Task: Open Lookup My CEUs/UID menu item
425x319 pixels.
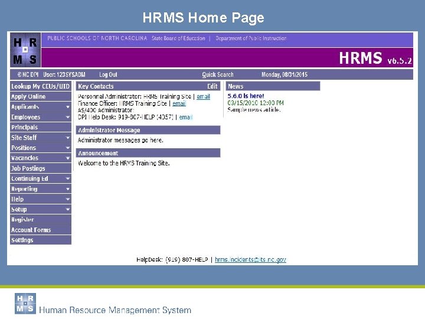Action: point(41,86)
